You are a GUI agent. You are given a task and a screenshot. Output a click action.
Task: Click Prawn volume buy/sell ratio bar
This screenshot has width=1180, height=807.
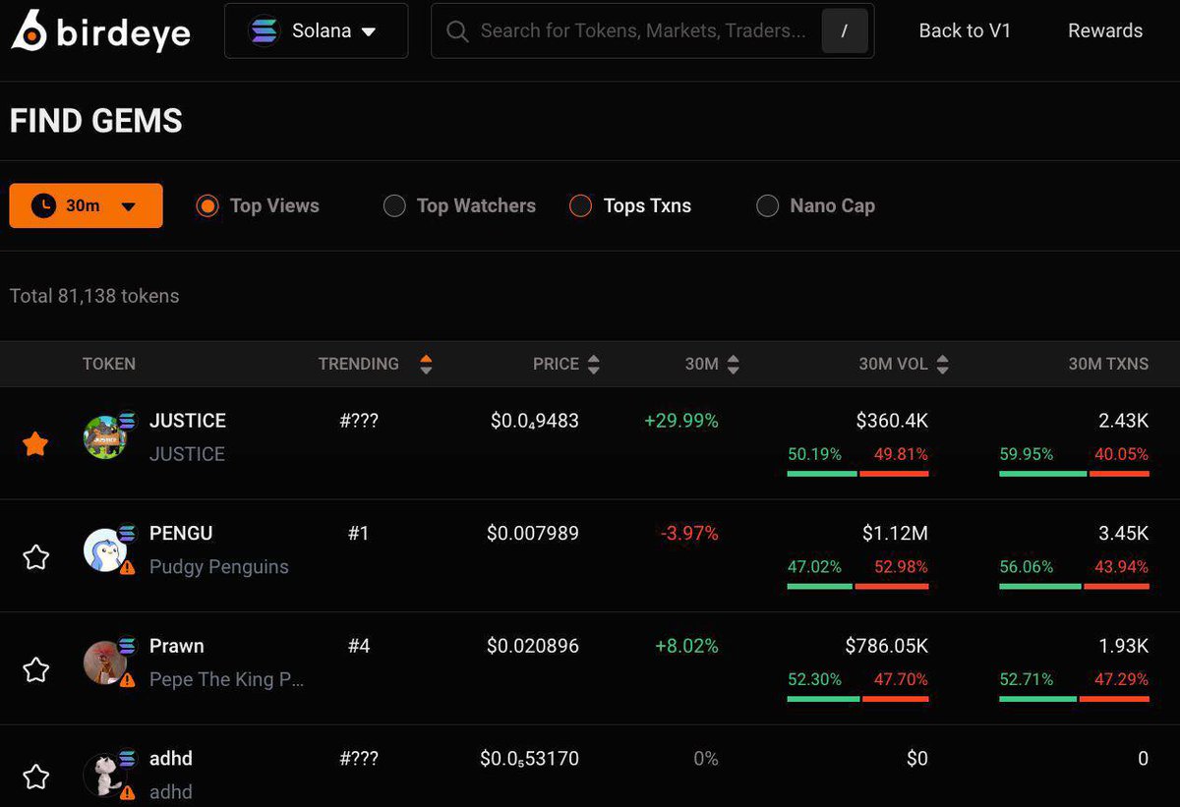(x=858, y=700)
